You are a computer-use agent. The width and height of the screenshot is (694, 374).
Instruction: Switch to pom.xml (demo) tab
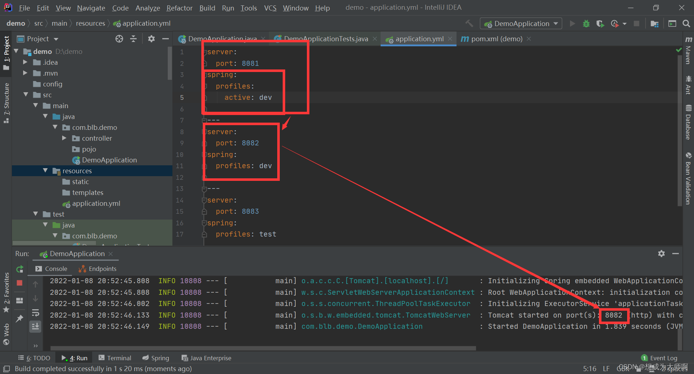coord(496,39)
